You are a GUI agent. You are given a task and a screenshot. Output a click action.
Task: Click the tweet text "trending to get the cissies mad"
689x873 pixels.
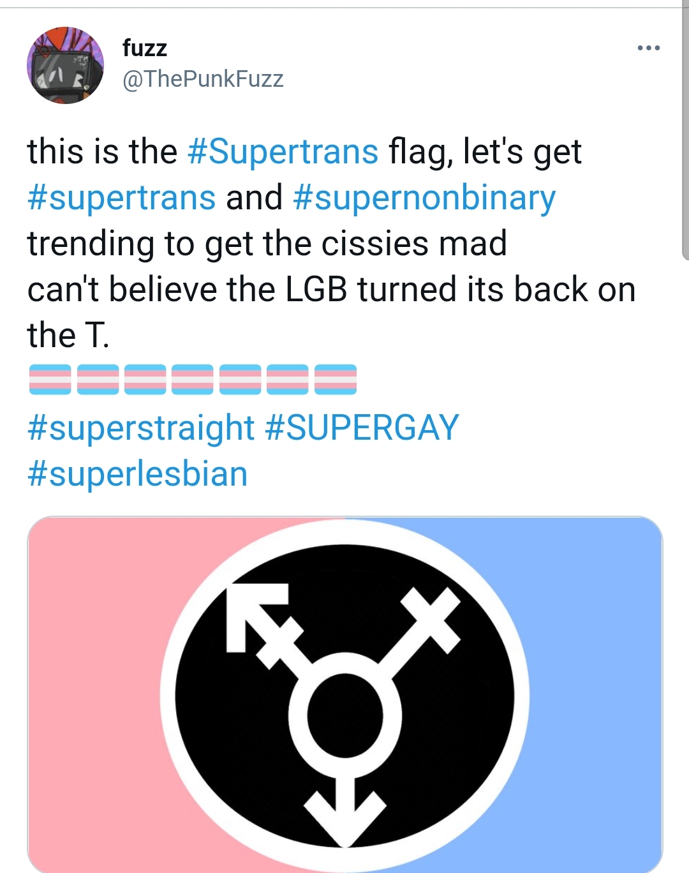267,244
